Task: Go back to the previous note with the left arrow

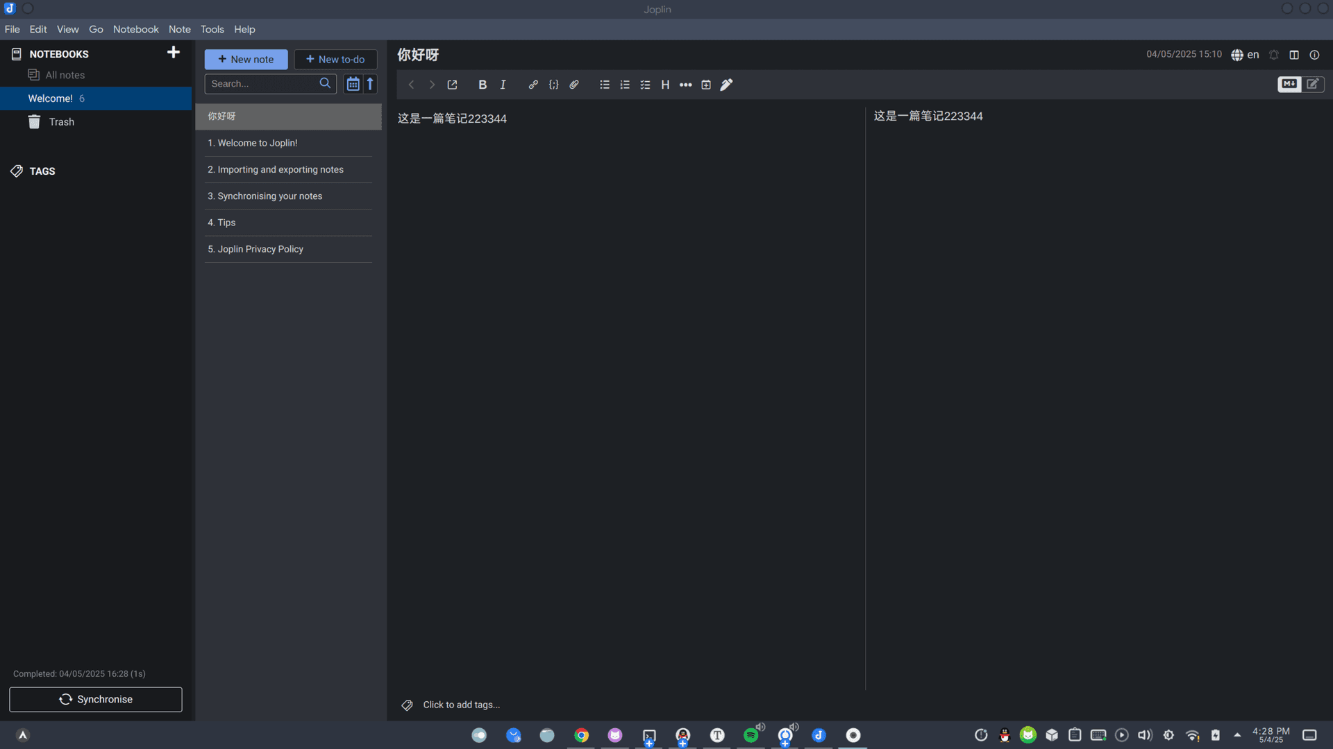Action: (411, 85)
